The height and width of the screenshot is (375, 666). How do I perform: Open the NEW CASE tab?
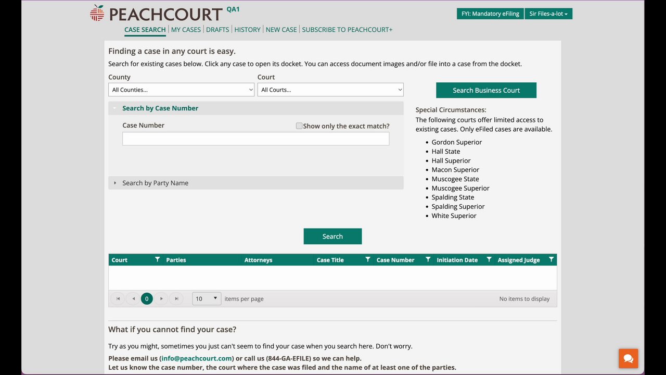tap(281, 30)
